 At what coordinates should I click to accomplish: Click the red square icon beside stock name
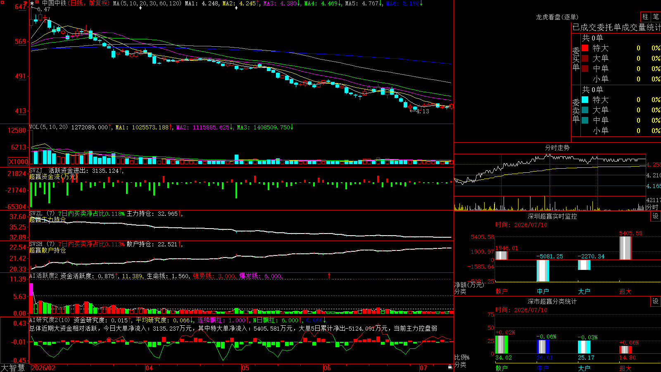(x=37, y=3)
